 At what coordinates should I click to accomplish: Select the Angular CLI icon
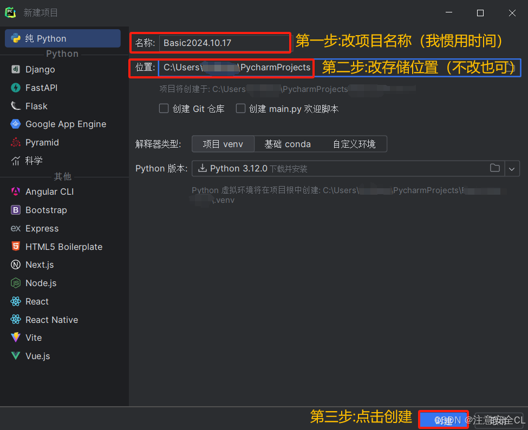click(x=16, y=191)
